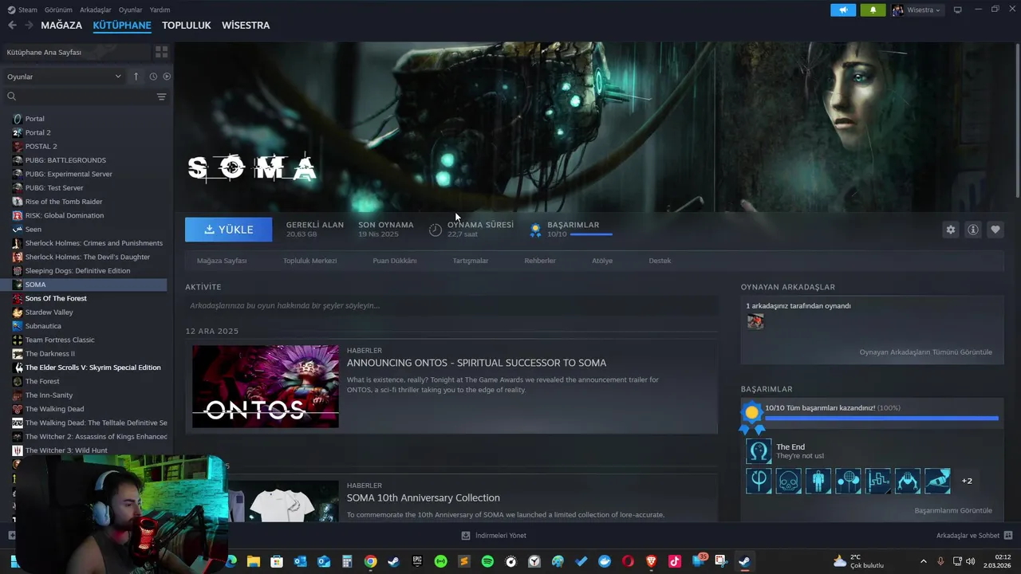
Task: Open Epic Games Launcher from taskbar
Action: 417,561
